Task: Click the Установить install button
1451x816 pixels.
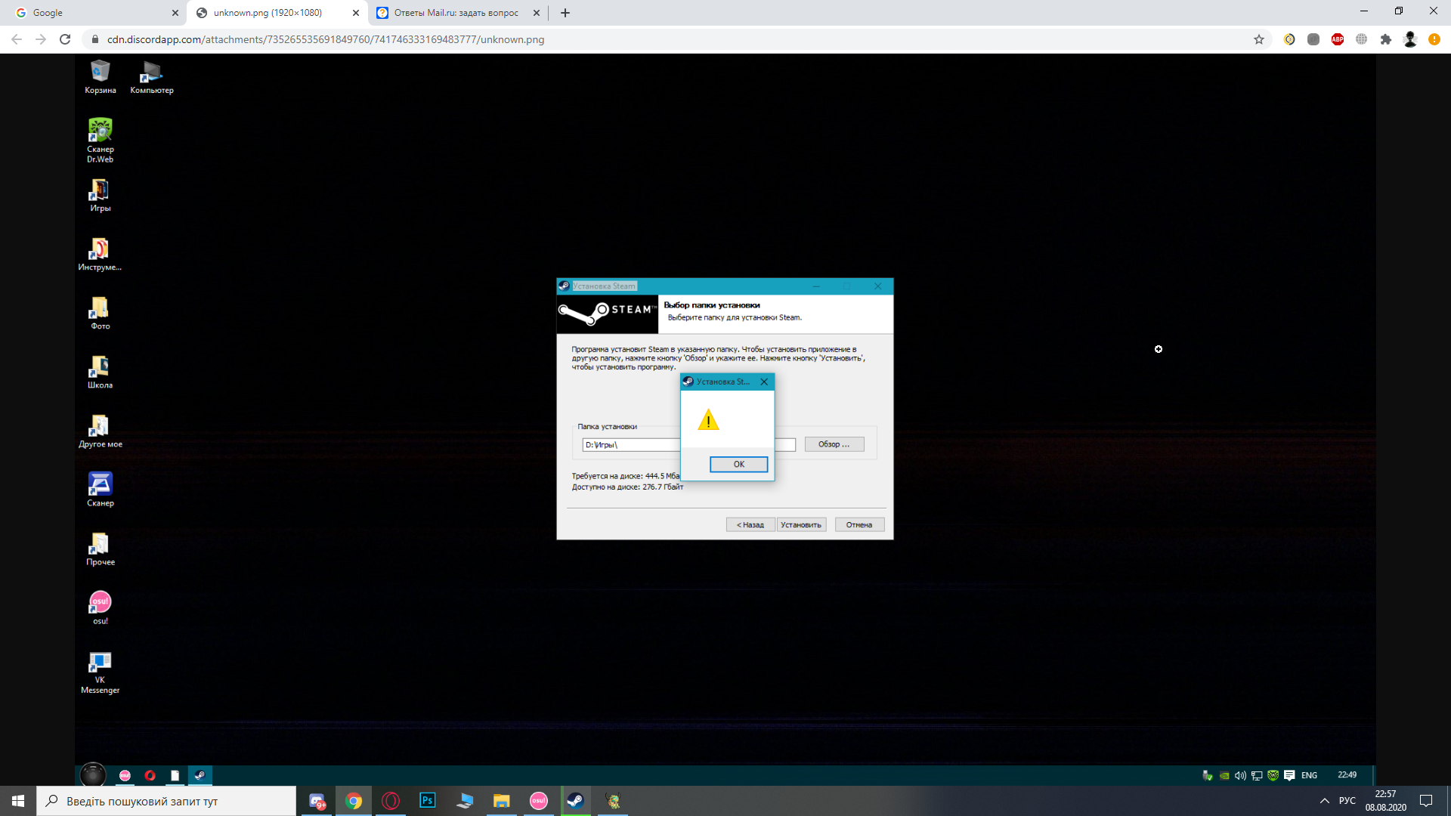Action: click(801, 524)
